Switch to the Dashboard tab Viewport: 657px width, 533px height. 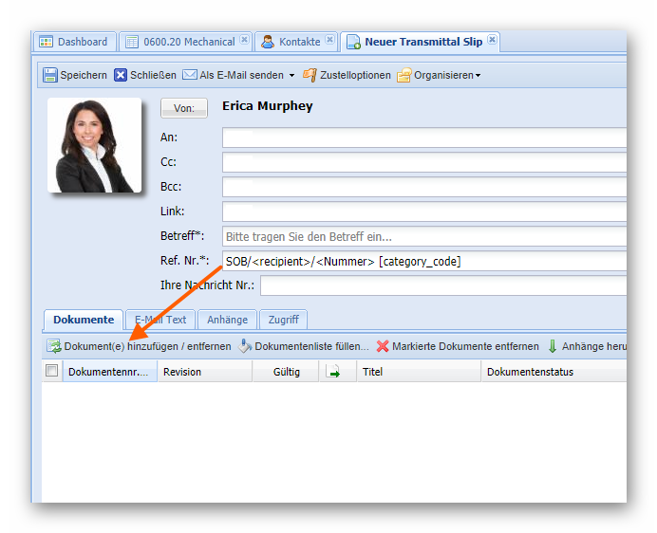pyautogui.click(x=74, y=42)
